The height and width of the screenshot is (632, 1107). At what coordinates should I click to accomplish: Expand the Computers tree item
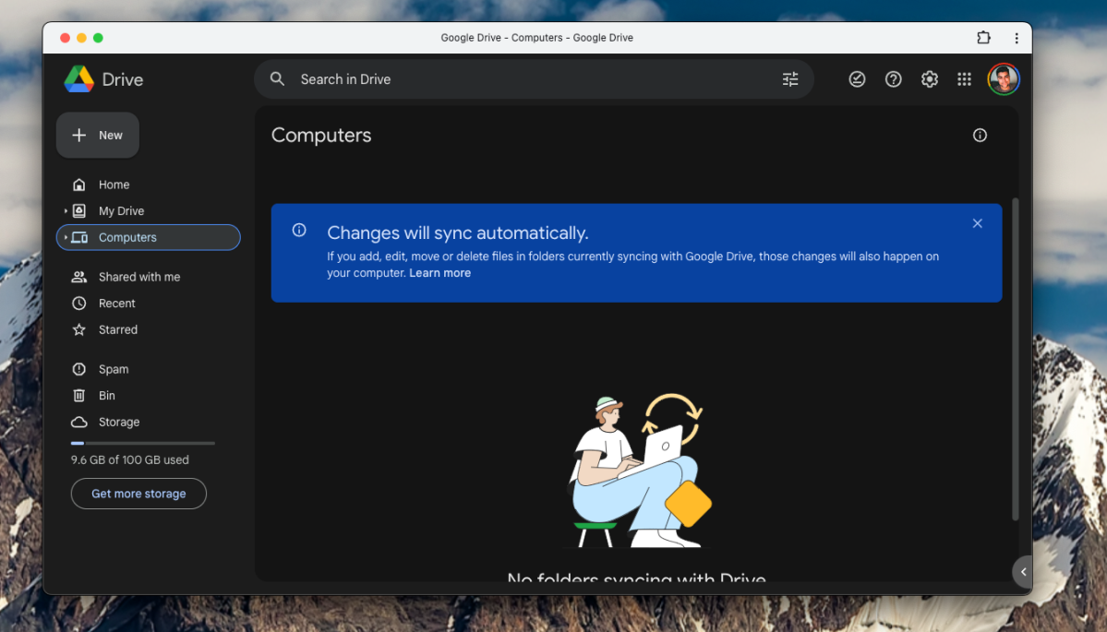[x=64, y=237]
